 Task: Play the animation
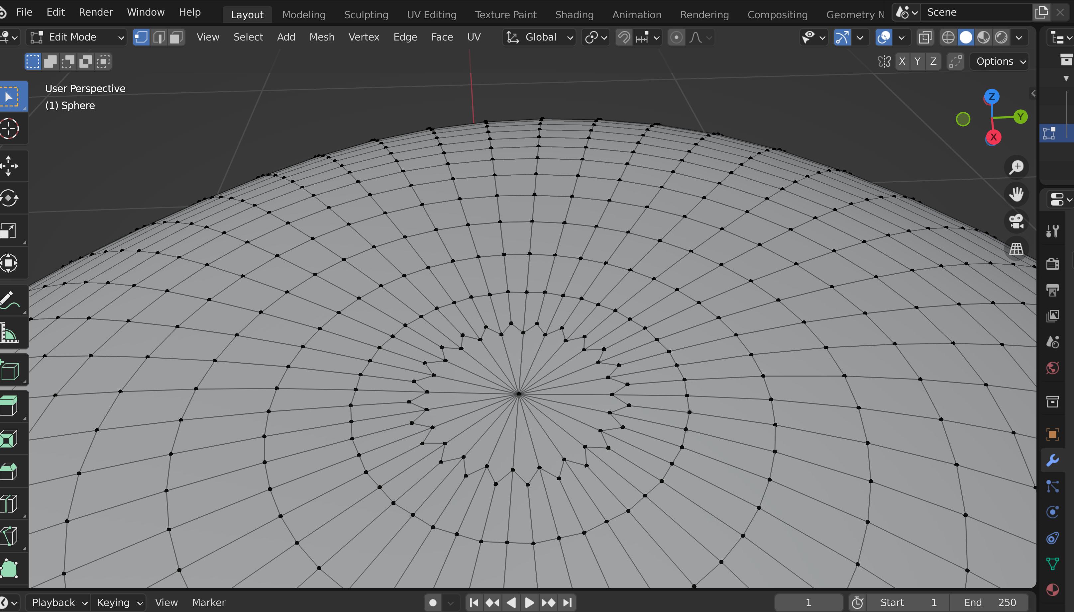[x=529, y=602]
